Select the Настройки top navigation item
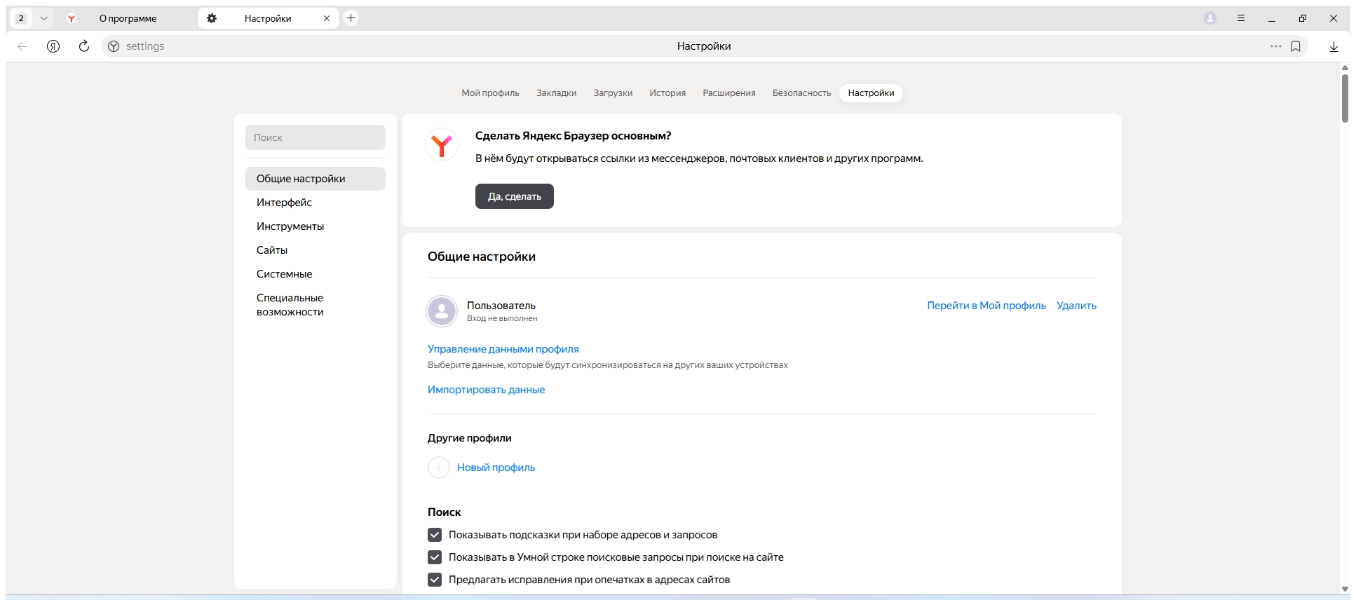This screenshot has height=600, width=1356. [x=871, y=93]
